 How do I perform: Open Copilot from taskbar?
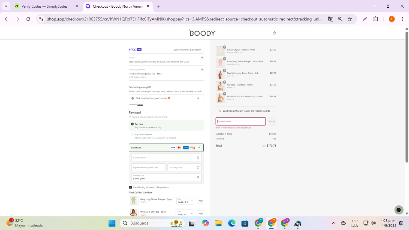point(205,223)
